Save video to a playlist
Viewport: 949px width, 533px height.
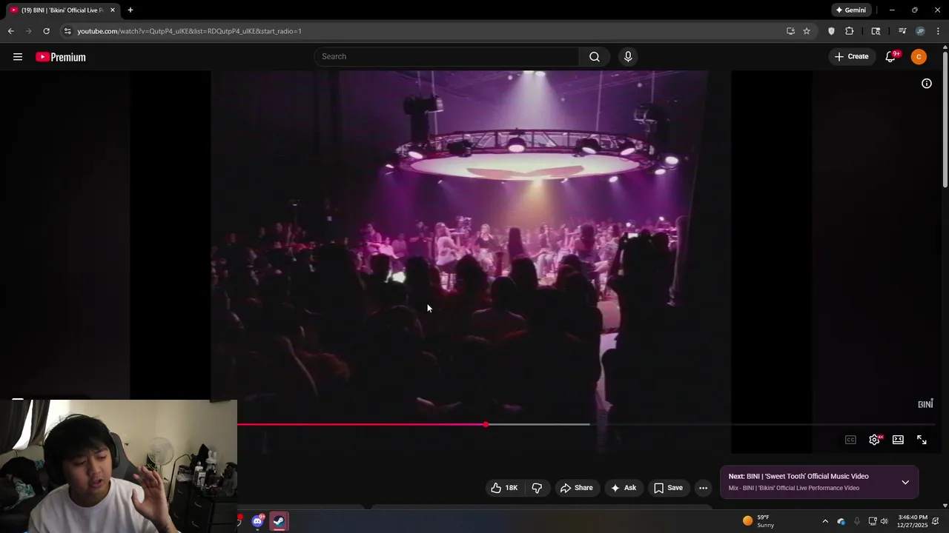[668, 488]
